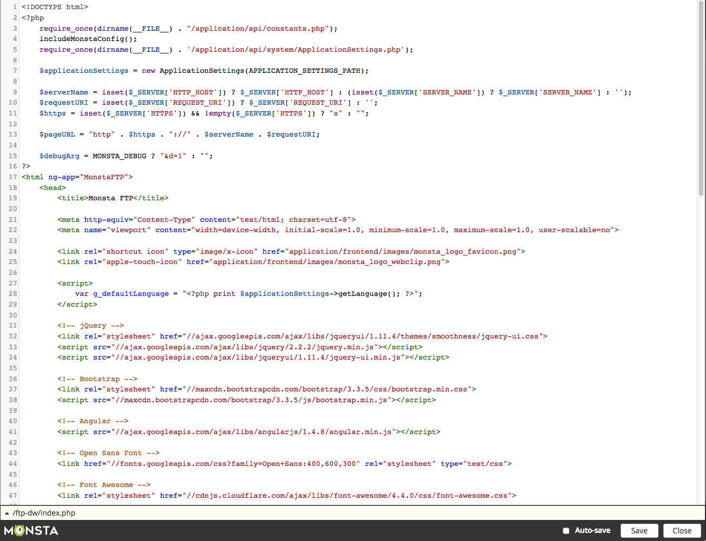The image size is (706, 541).
Task: Click line number 17 in gutter
Action: [x=13, y=177]
